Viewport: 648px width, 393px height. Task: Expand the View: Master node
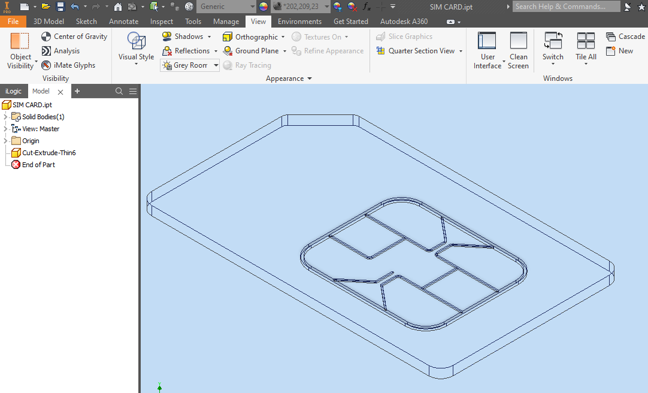[6, 129]
